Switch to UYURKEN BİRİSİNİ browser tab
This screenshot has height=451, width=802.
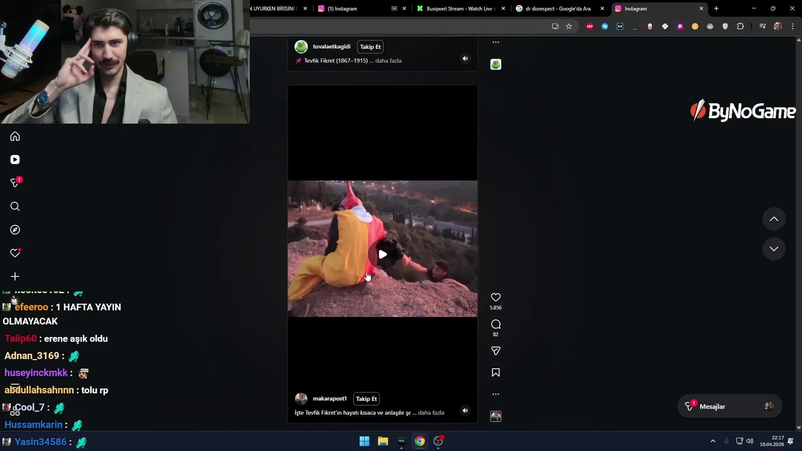point(274,9)
